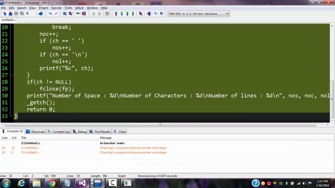Click the Insert mode status bar indicator
This screenshot has height=188, width=335.
(x=122, y=176)
